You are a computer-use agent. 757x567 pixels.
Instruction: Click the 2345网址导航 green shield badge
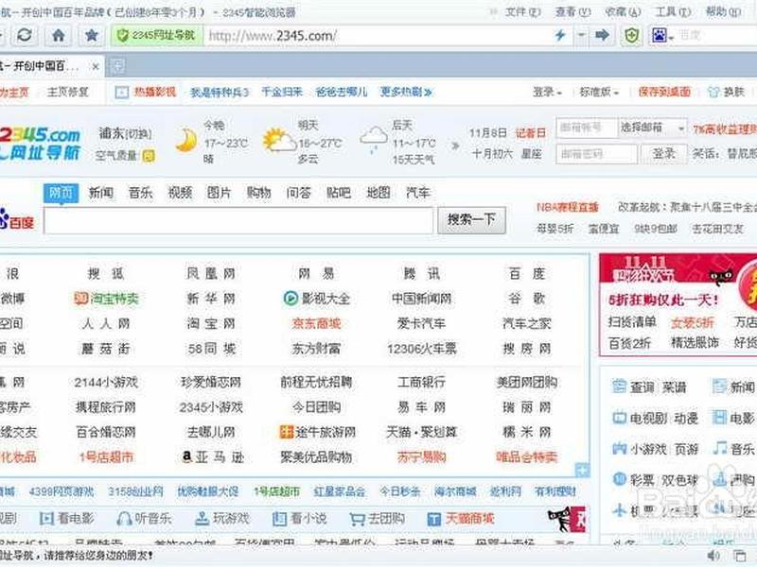tap(157, 35)
